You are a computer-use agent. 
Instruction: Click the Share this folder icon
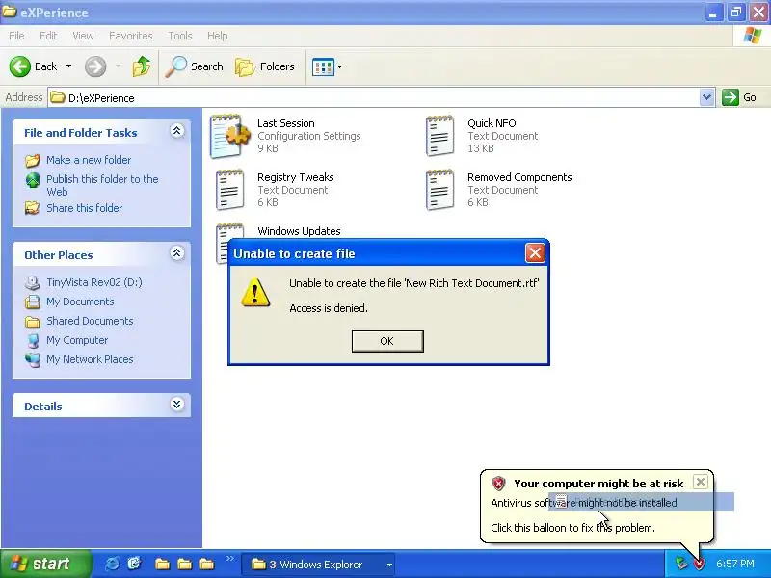point(33,208)
